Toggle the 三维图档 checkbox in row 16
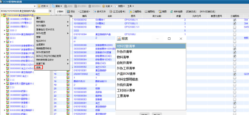Image resolution: width=249 pixels, height=115 pixels. coord(235,74)
